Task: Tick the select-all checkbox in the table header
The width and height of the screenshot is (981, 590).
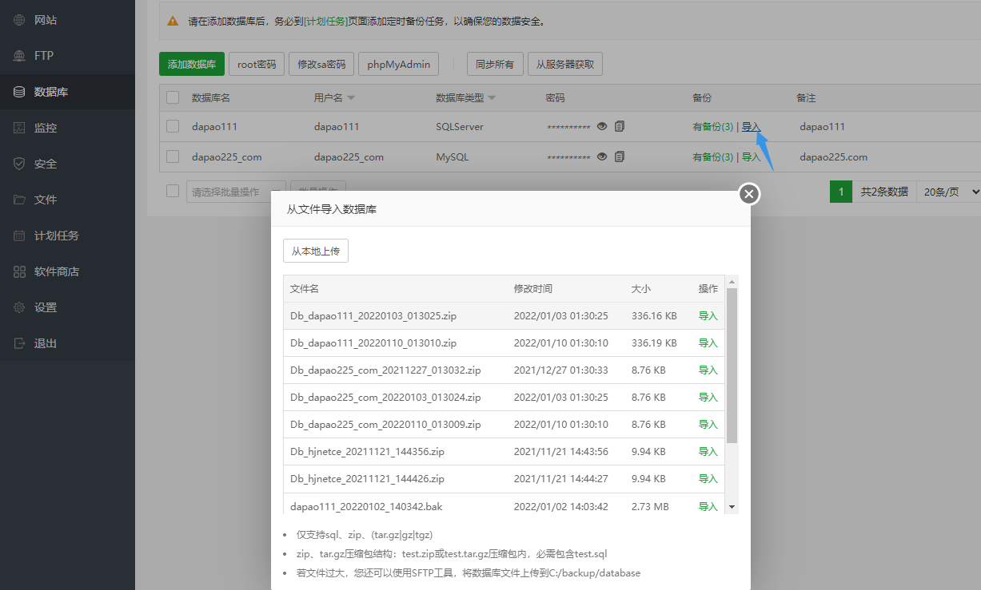Action: tap(173, 97)
